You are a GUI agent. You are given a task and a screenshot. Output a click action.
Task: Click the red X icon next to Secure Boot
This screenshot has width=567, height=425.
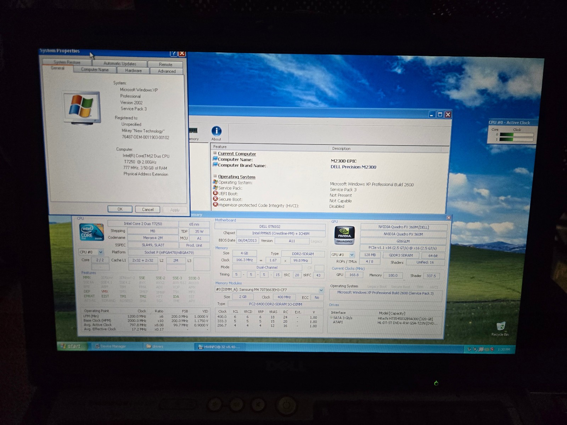pos(215,199)
